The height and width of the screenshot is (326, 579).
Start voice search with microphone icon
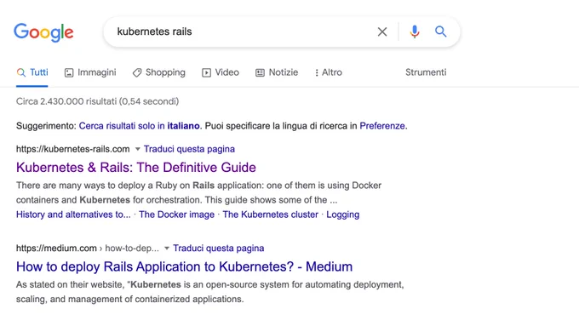click(415, 31)
